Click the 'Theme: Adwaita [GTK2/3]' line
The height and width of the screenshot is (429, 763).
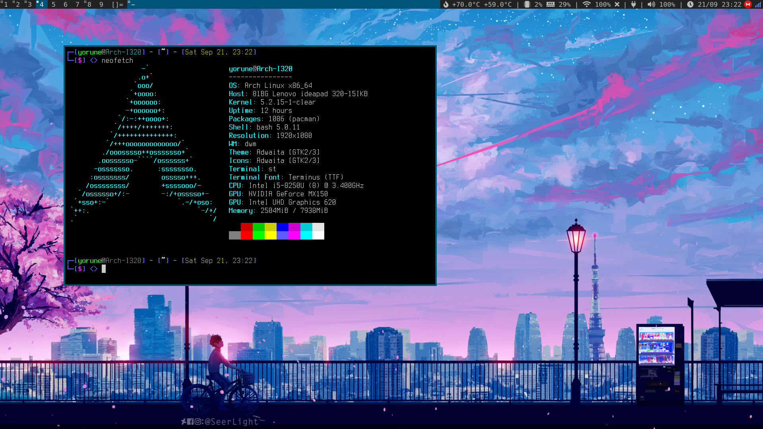click(x=274, y=152)
